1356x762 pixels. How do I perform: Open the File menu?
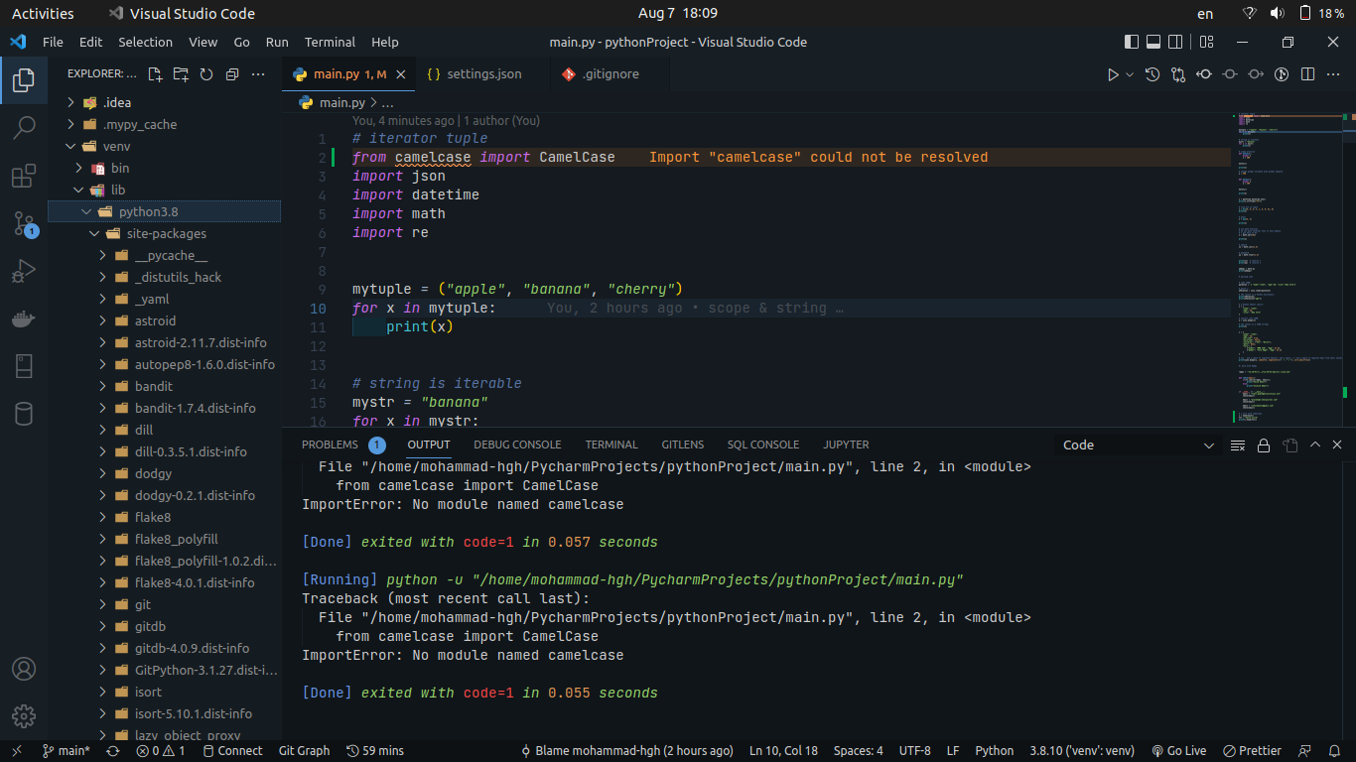53,43
